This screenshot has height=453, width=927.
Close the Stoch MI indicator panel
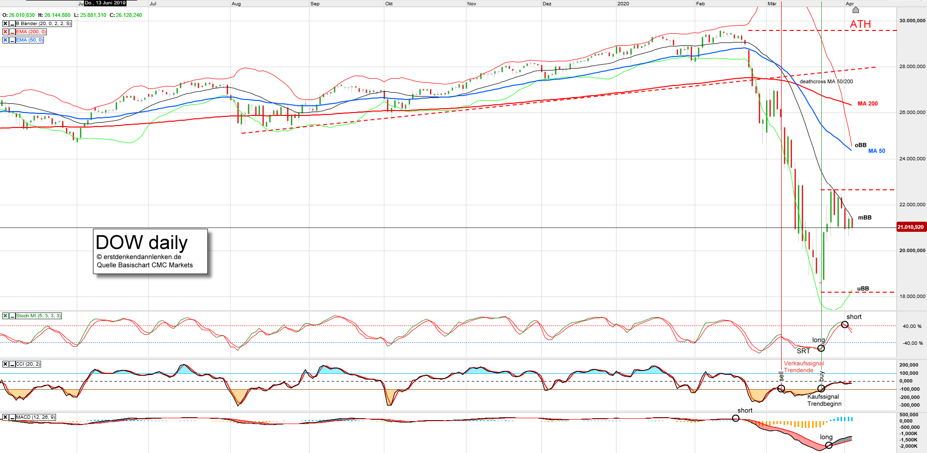tap(5, 316)
